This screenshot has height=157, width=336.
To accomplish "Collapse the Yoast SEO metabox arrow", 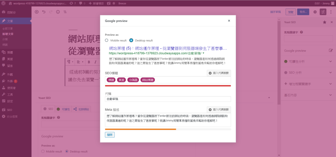I will tap(269, 97).
